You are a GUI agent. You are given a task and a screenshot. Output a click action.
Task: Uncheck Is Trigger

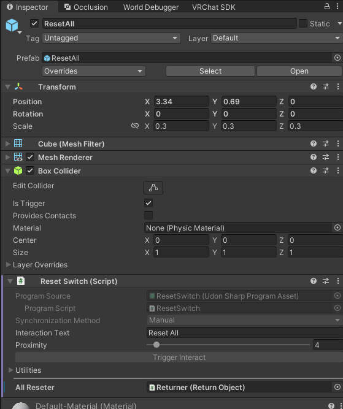point(148,203)
